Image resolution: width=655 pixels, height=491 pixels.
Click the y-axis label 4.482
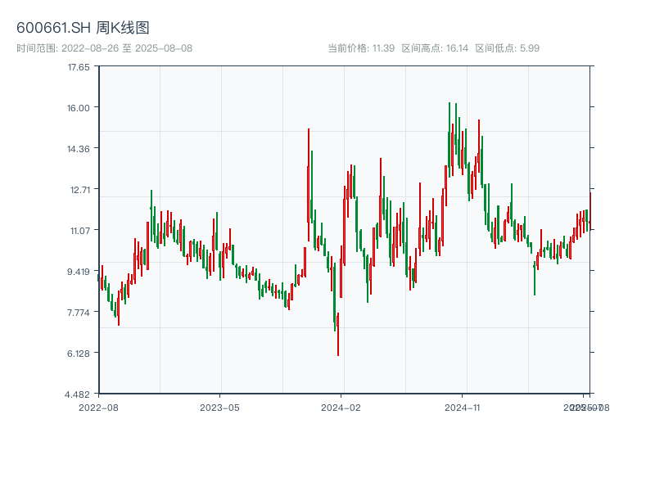point(77,394)
